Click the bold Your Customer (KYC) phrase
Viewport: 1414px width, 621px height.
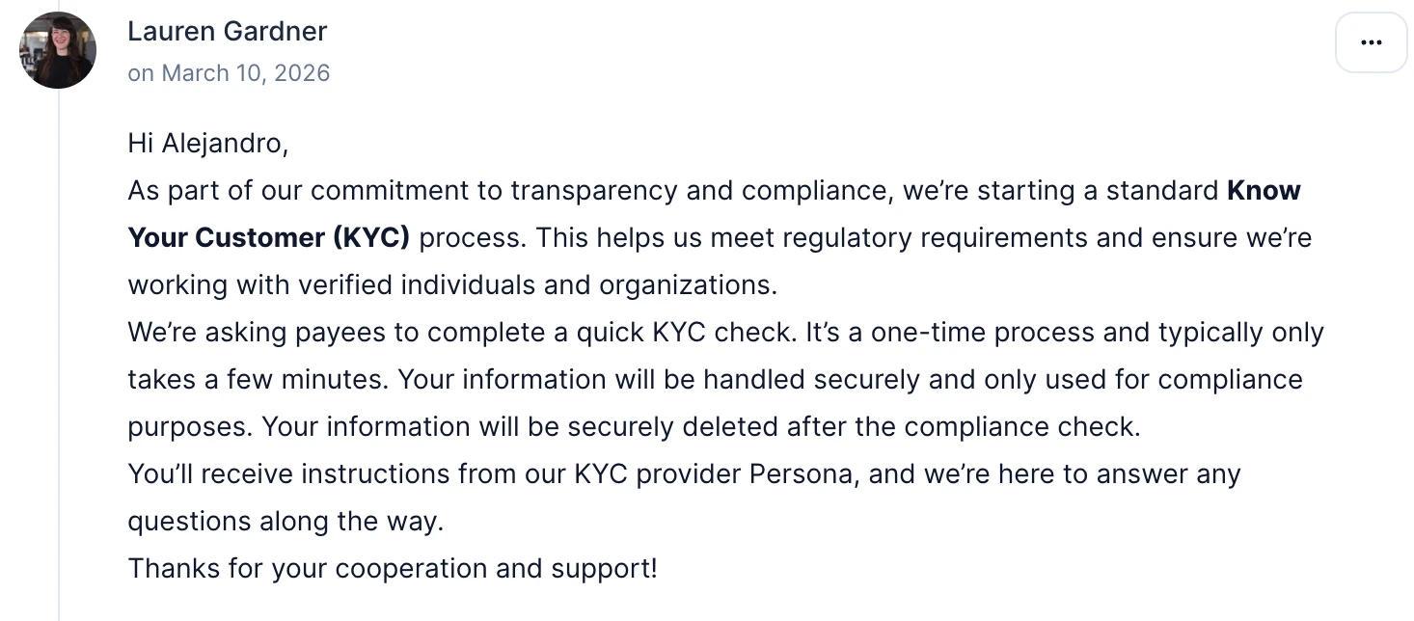pyautogui.click(x=268, y=238)
